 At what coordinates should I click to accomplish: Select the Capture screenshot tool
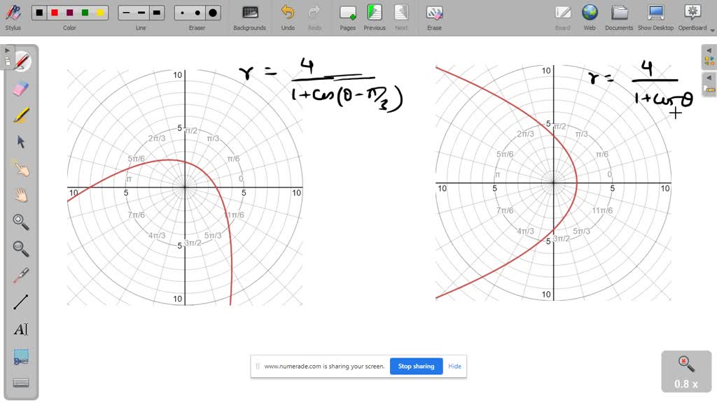pyautogui.click(x=20, y=355)
